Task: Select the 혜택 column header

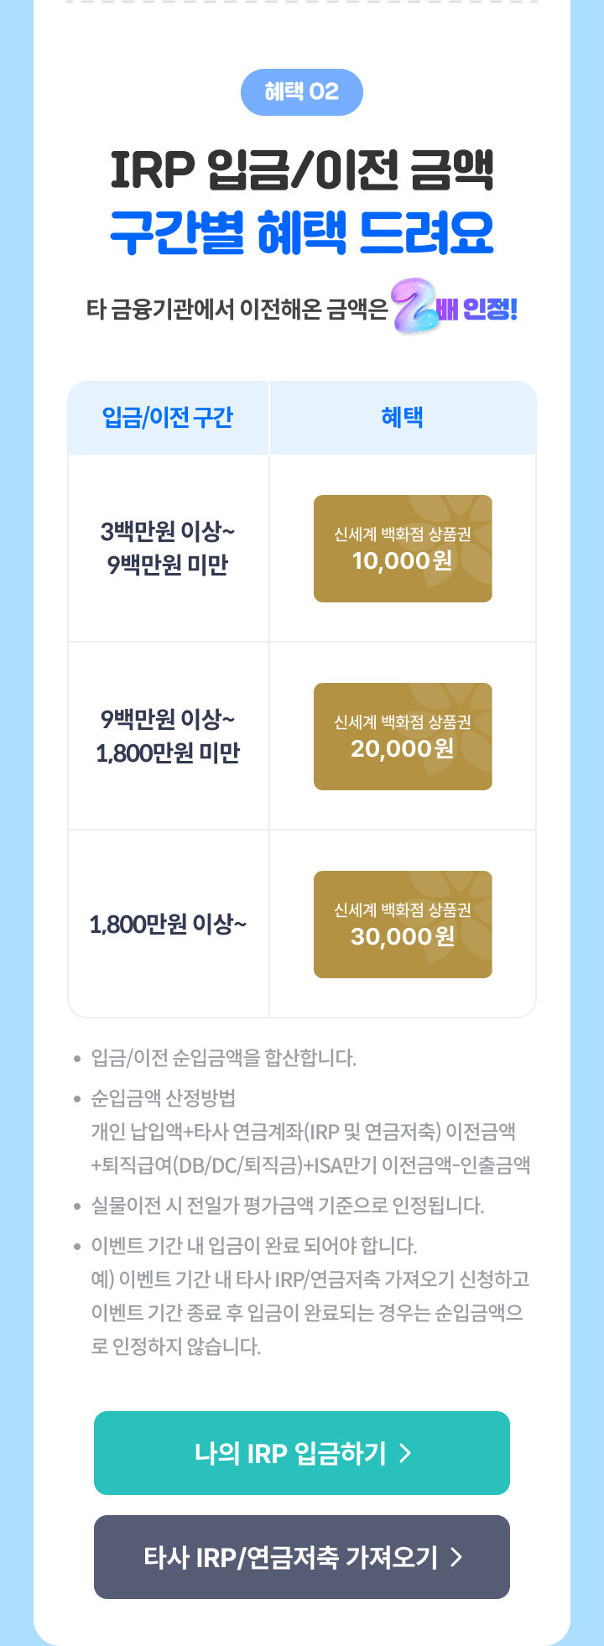Action: tap(403, 418)
